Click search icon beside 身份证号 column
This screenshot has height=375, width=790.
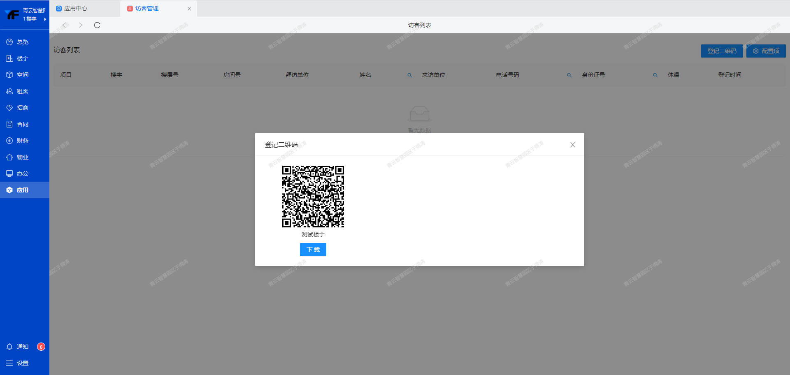pos(655,75)
